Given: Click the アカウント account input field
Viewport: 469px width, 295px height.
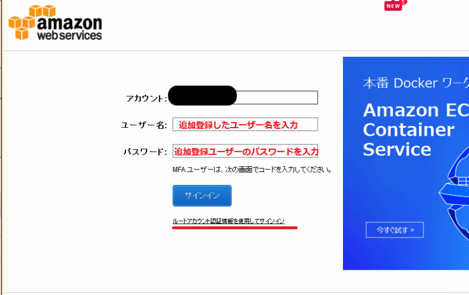Looking at the screenshot, I should pyautogui.click(x=277, y=98).
